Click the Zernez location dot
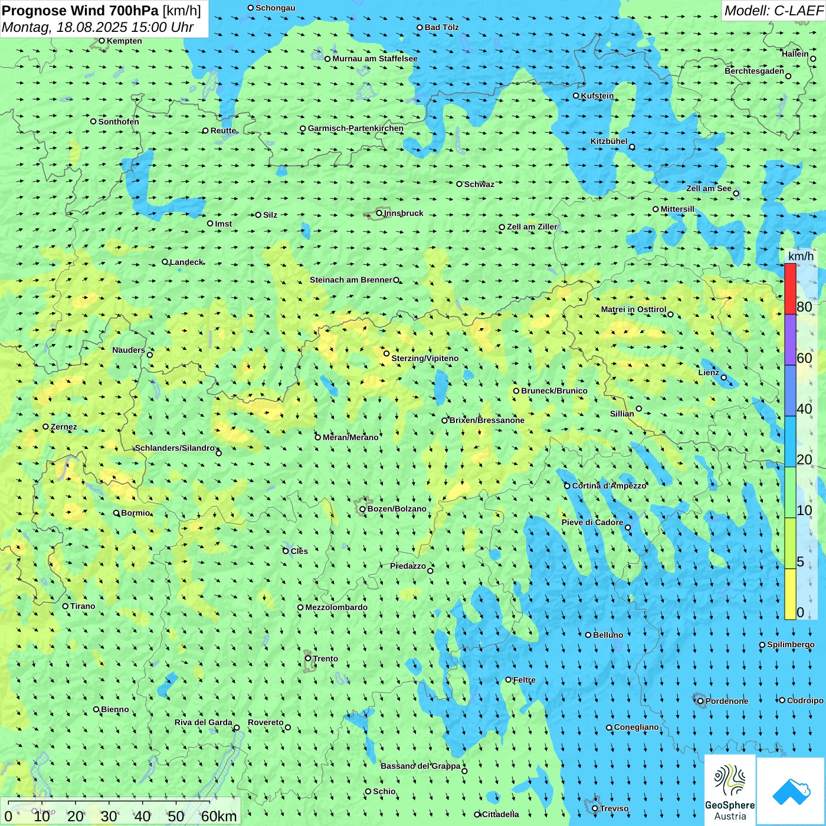826x826 pixels. pos(46,427)
